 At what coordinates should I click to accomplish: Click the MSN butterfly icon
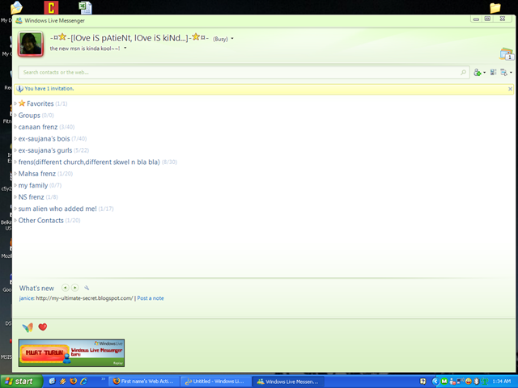(x=28, y=327)
